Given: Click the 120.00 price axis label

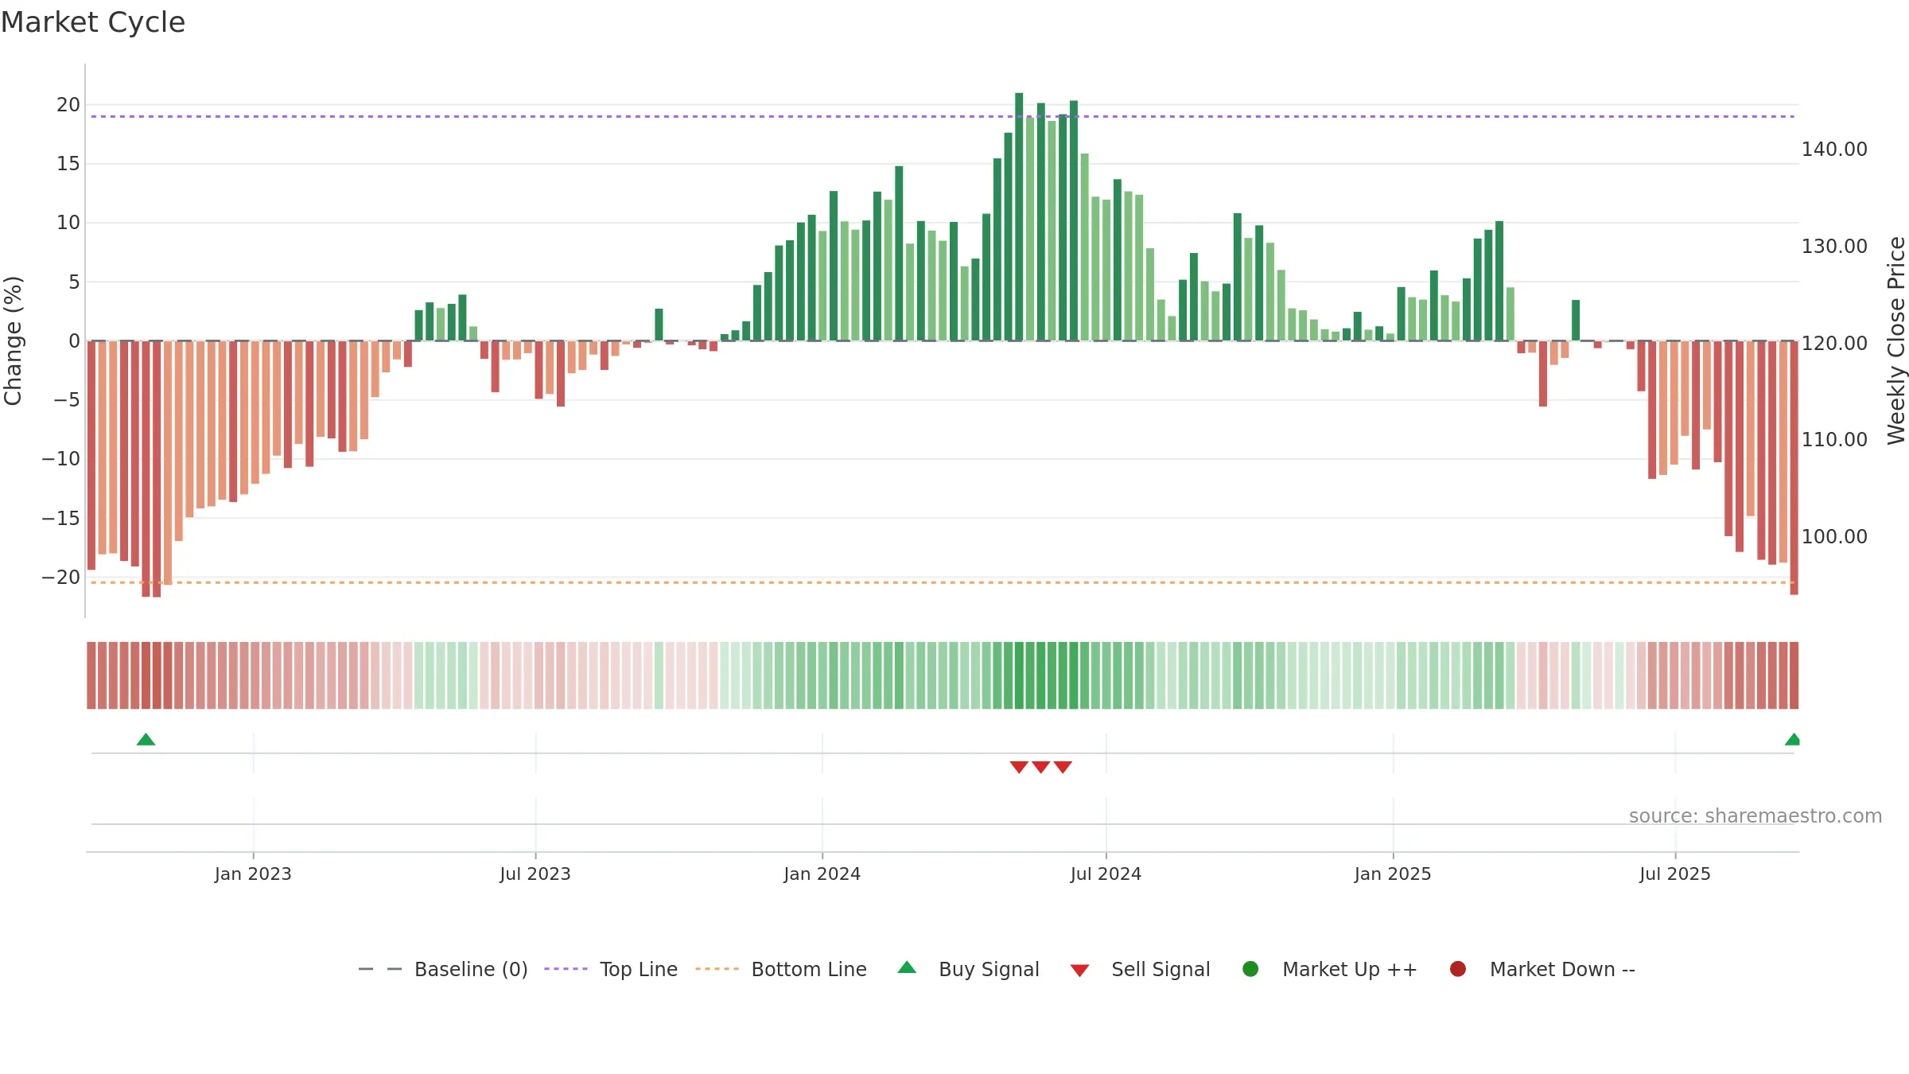Looking at the screenshot, I should pos(1834,344).
